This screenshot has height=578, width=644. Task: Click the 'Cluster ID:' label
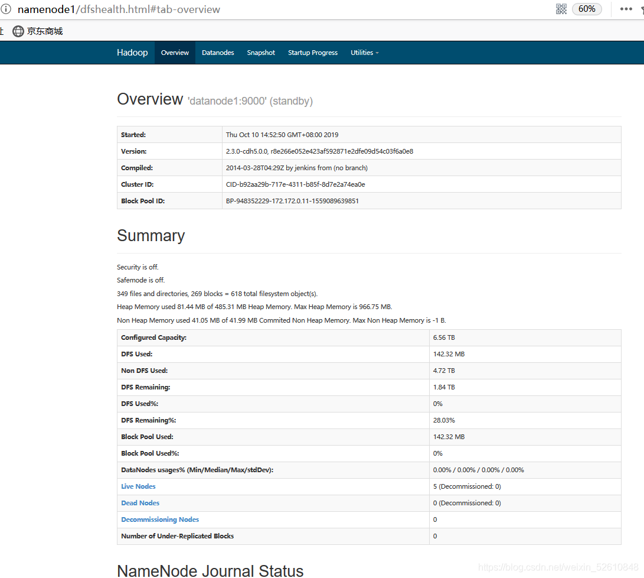click(137, 184)
